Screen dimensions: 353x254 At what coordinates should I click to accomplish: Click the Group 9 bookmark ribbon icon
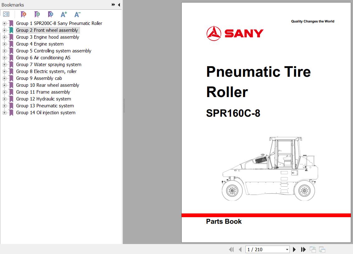[x=11, y=78]
